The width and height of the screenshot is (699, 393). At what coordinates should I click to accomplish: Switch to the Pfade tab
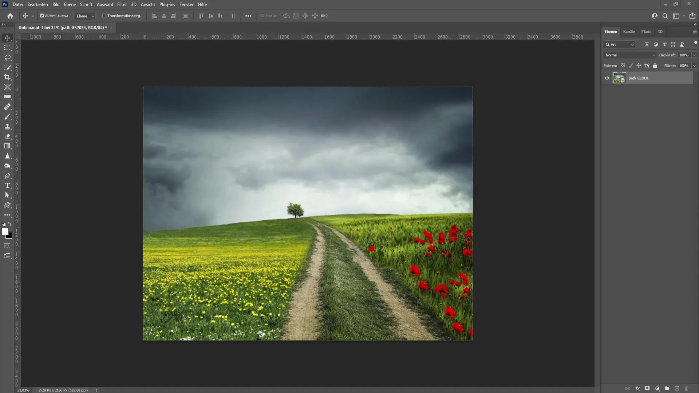(x=646, y=31)
